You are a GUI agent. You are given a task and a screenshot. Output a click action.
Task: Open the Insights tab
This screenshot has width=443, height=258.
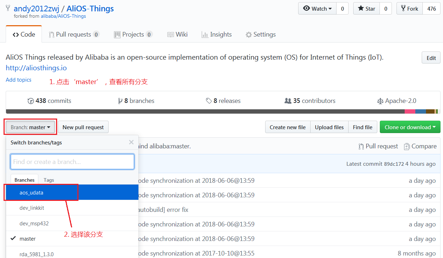[x=217, y=34]
